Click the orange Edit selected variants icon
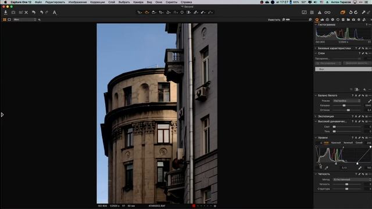 pos(342,12)
